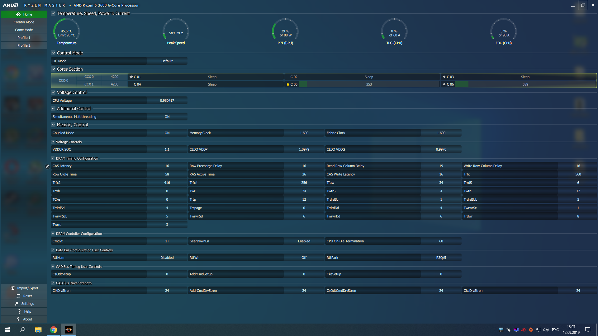598x336 pixels.
Task: Click the Reset icon in sidebar
Action: coord(18,296)
